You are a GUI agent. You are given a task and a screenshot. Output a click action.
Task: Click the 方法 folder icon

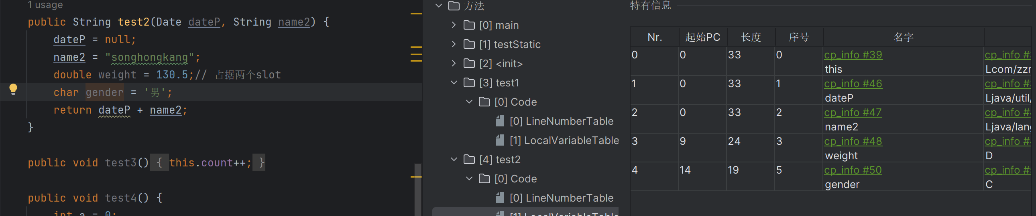(454, 6)
